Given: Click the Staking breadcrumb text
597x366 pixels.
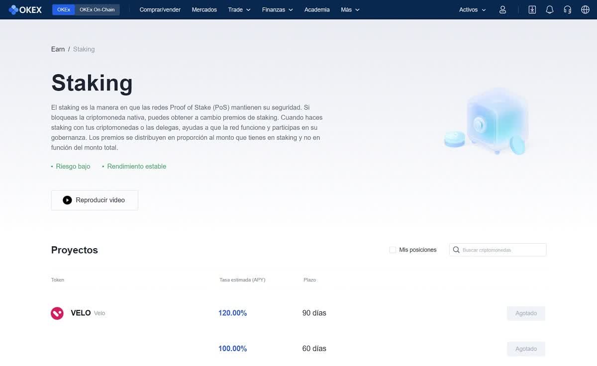Looking at the screenshot, I should [84, 49].
